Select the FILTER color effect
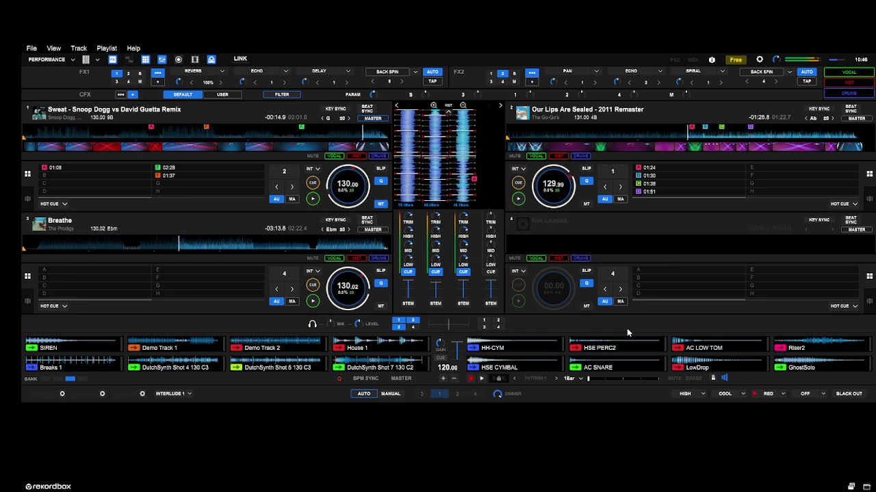 coord(282,94)
